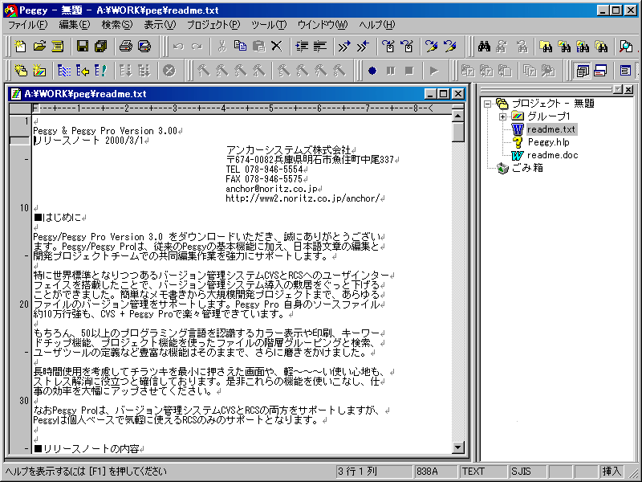Screen dimensions: 642x482
Task: Click the redo arrow icon
Action: (197, 47)
